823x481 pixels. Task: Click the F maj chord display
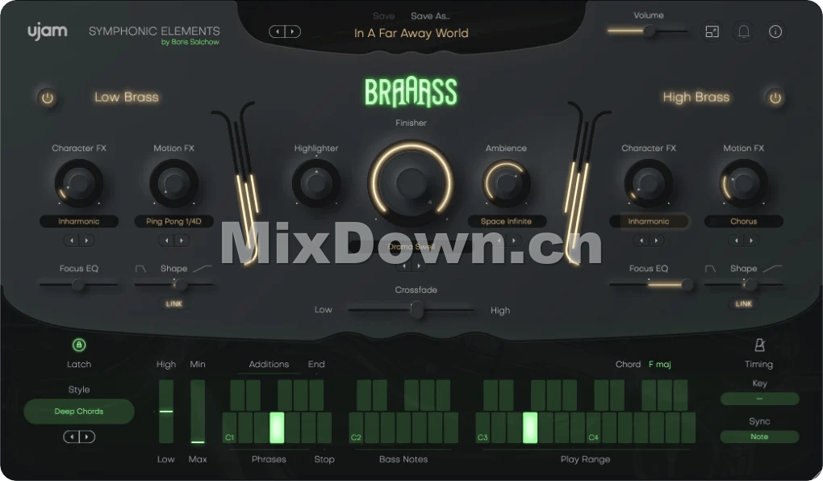click(660, 364)
